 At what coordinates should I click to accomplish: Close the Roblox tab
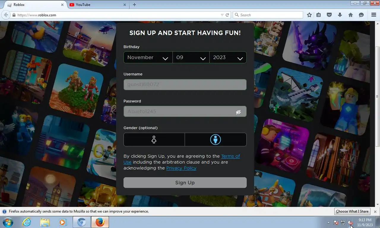(x=62, y=5)
